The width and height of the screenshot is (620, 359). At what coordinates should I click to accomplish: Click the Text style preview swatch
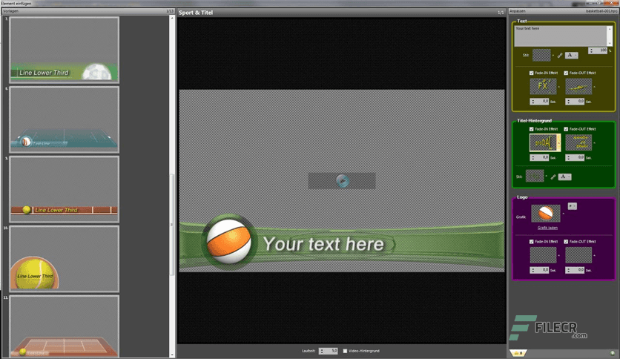coord(541,55)
